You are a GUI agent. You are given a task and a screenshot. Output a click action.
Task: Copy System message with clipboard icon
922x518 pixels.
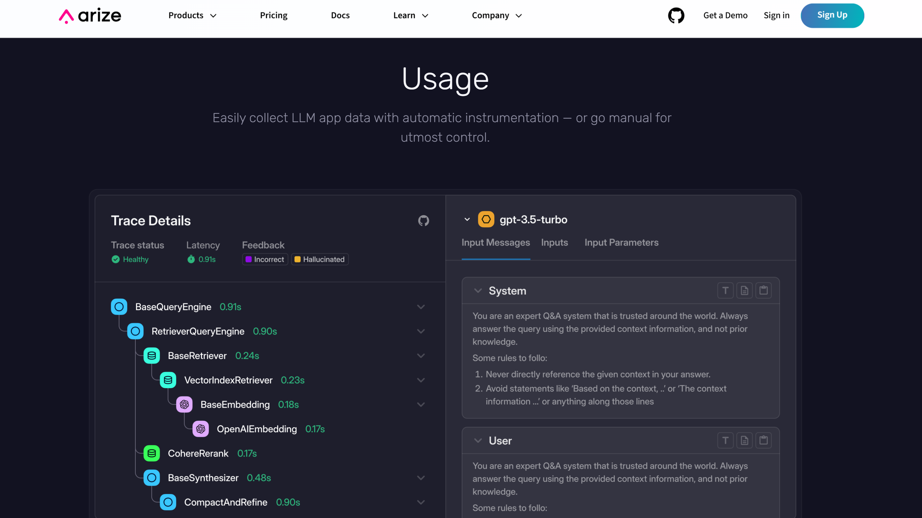(x=763, y=290)
